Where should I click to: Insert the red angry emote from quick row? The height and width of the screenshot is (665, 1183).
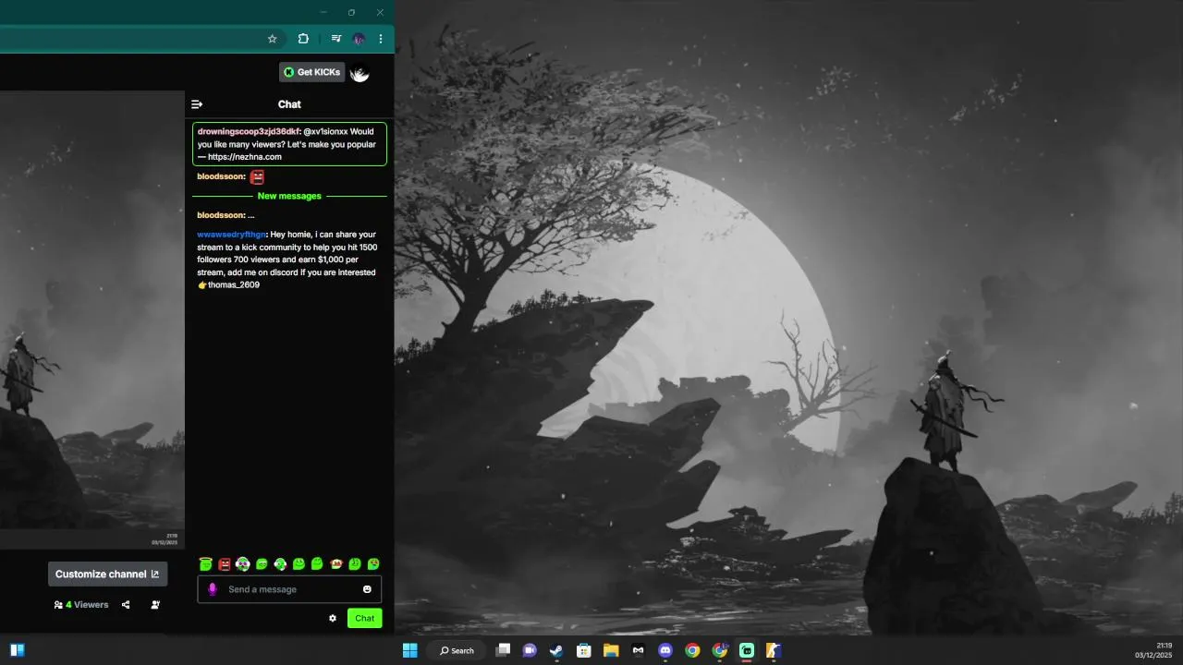(224, 563)
